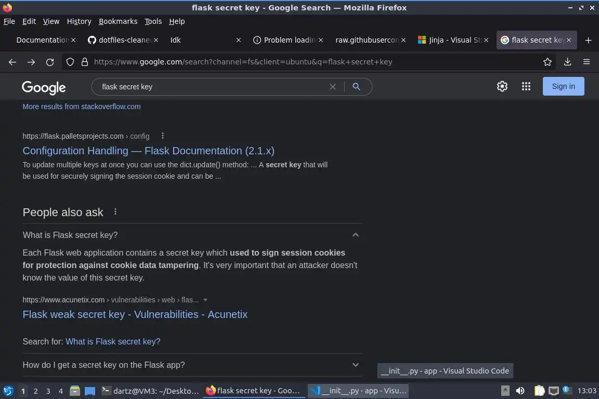Open the Acunetix result dropdown arrow
The width and height of the screenshot is (599, 399).
pyautogui.click(x=205, y=300)
